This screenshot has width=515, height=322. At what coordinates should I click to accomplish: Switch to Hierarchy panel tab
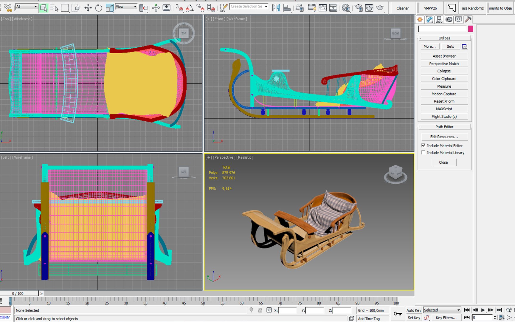coord(439,20)
